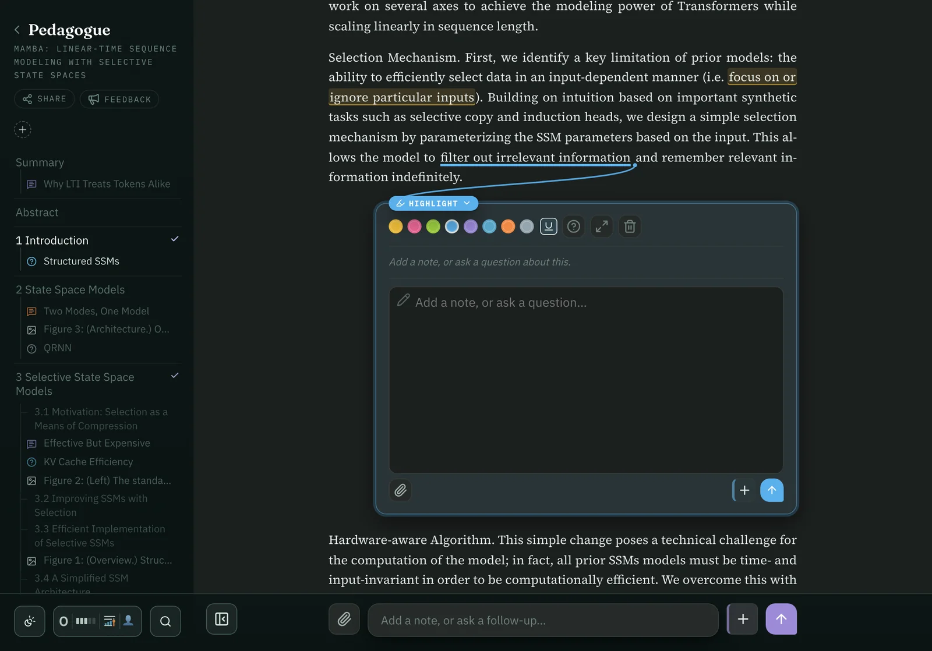Send follow-up with purple arrow button
Screen dimensions: 932x651
[781, 619]
